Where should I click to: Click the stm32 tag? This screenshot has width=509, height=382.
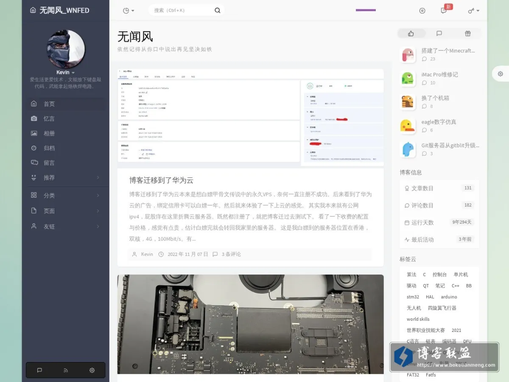click(413, 297)
